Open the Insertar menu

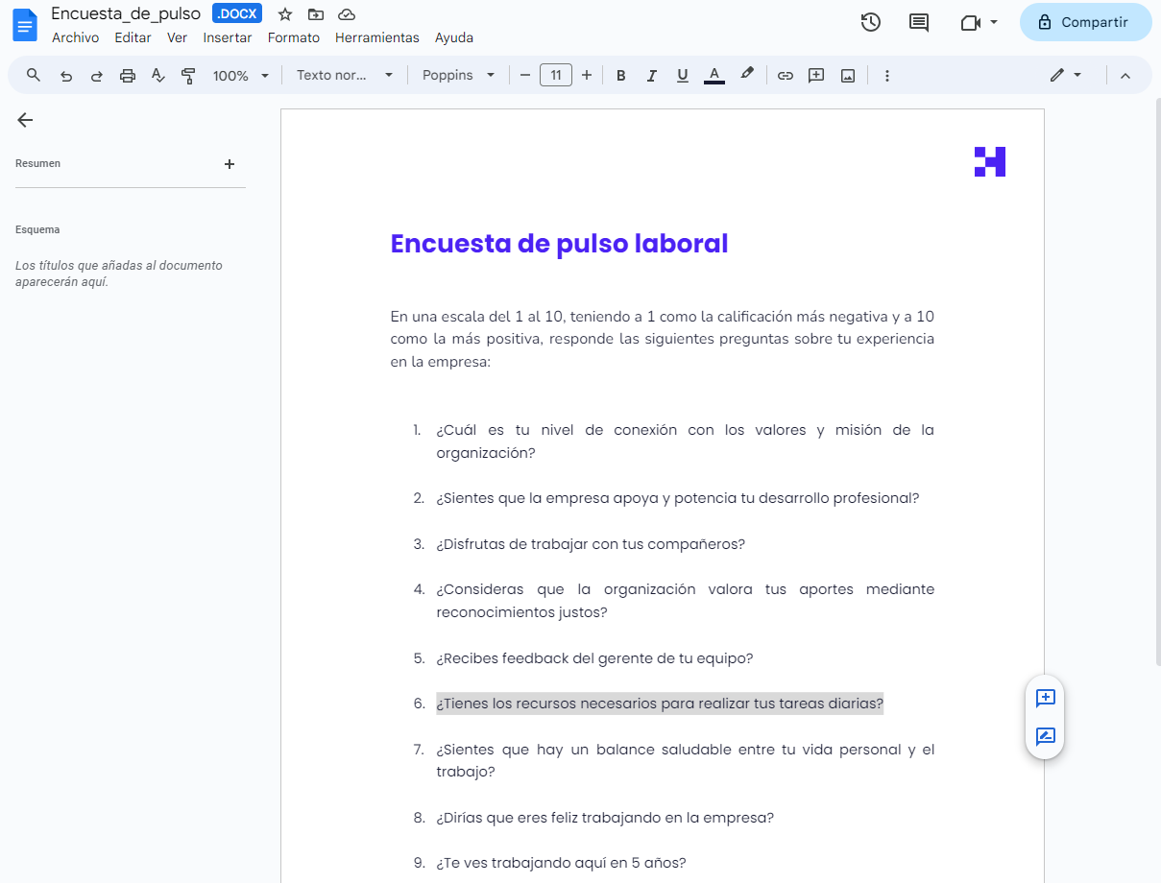coord(227,37)
